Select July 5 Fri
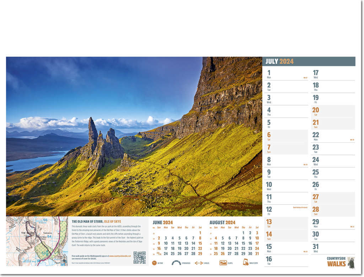Viewport: 364px width, 277px height. pos(286,124)
